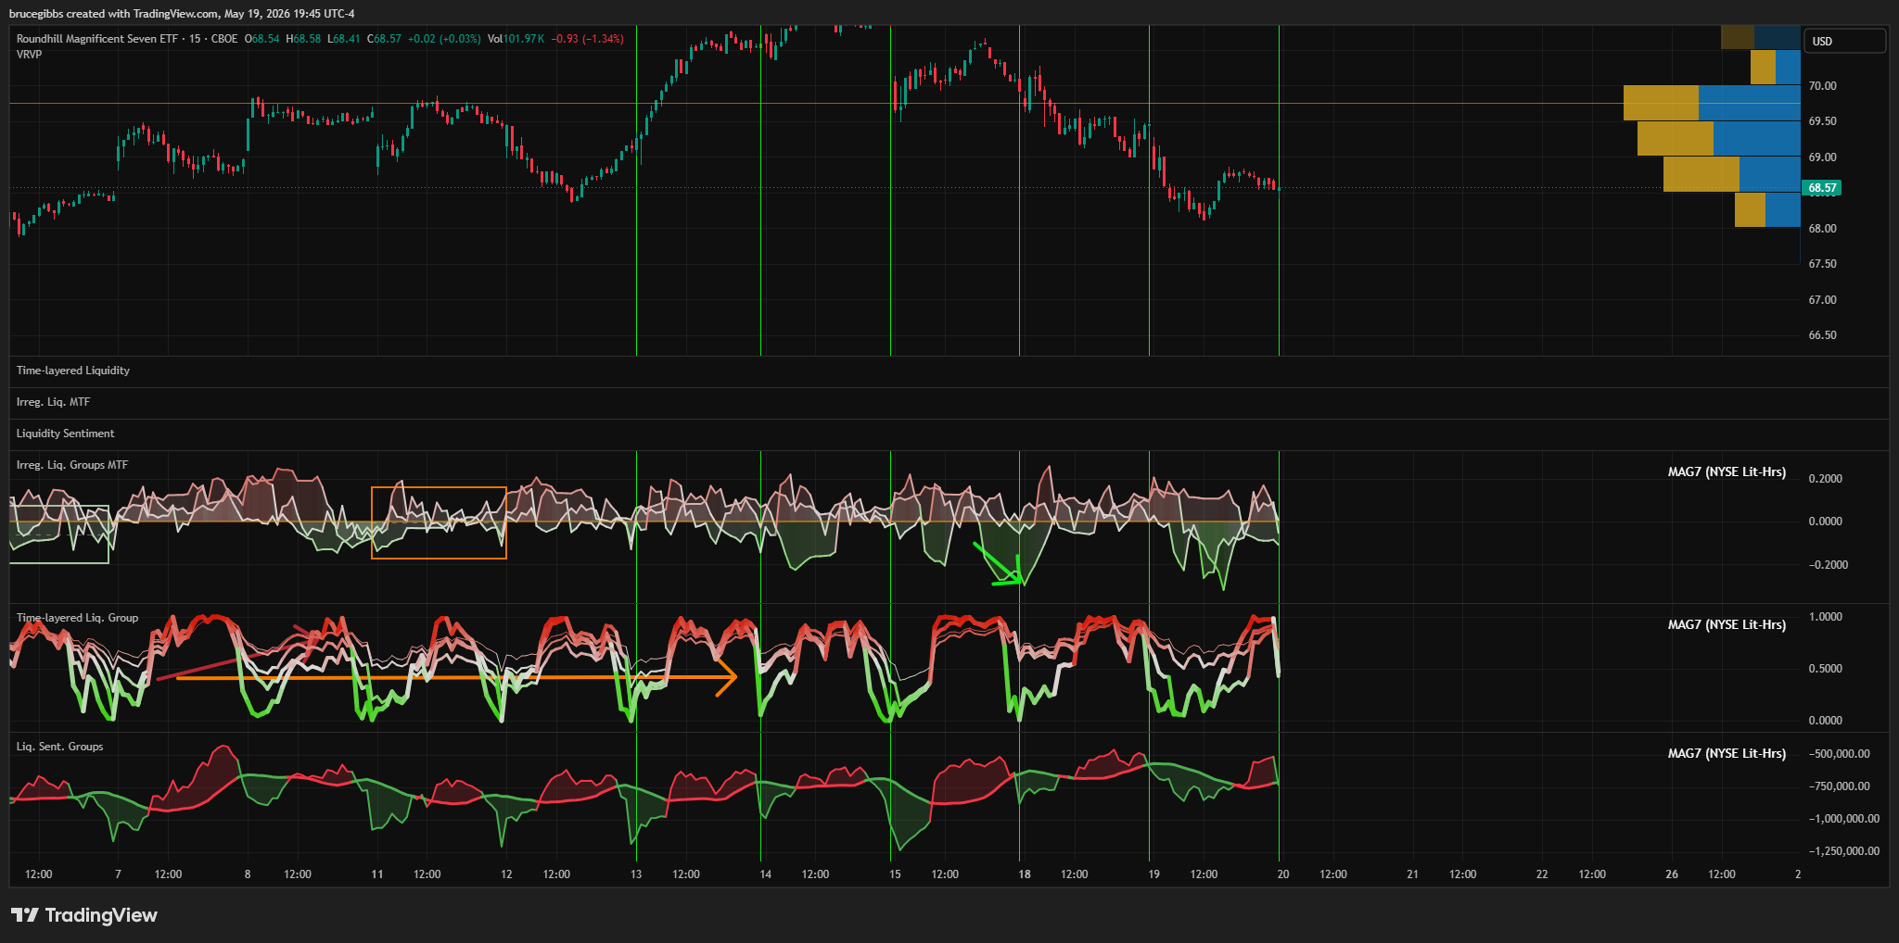
Task: Select the orange horizontal arrow head
Action: [727, 677]
